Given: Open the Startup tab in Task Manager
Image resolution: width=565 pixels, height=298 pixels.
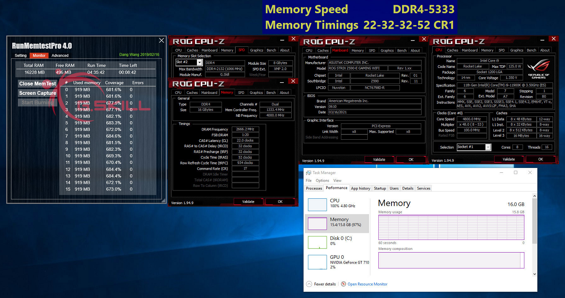Looking at the screenshot, I should [x=380, y=188].
